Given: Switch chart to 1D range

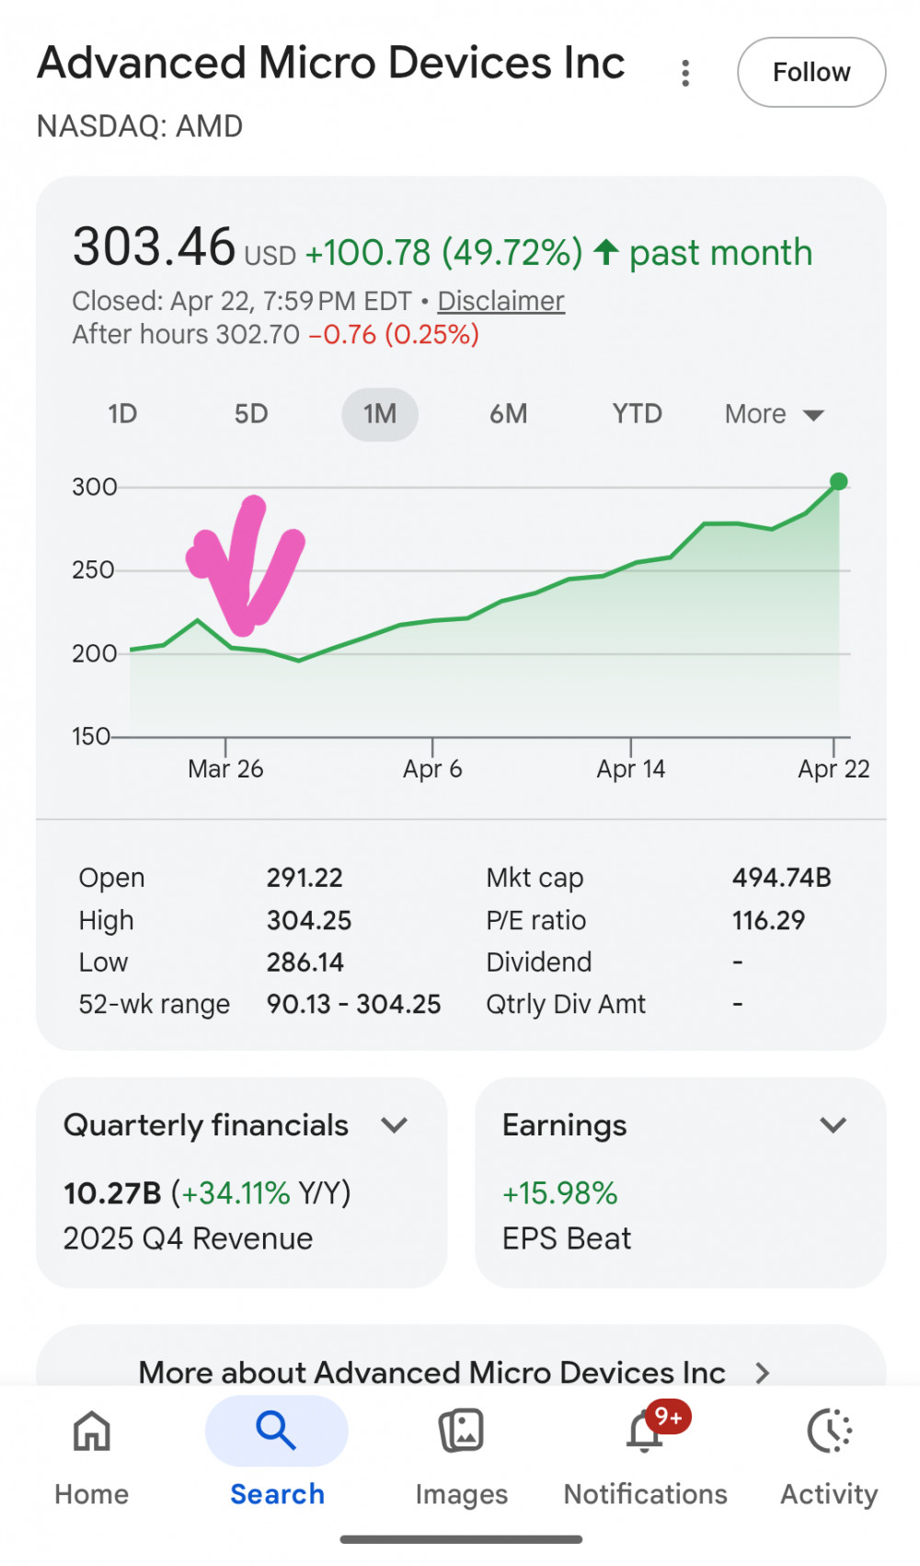Looking at the screenshot, I should pyautogui.click(x=122, y=414).
